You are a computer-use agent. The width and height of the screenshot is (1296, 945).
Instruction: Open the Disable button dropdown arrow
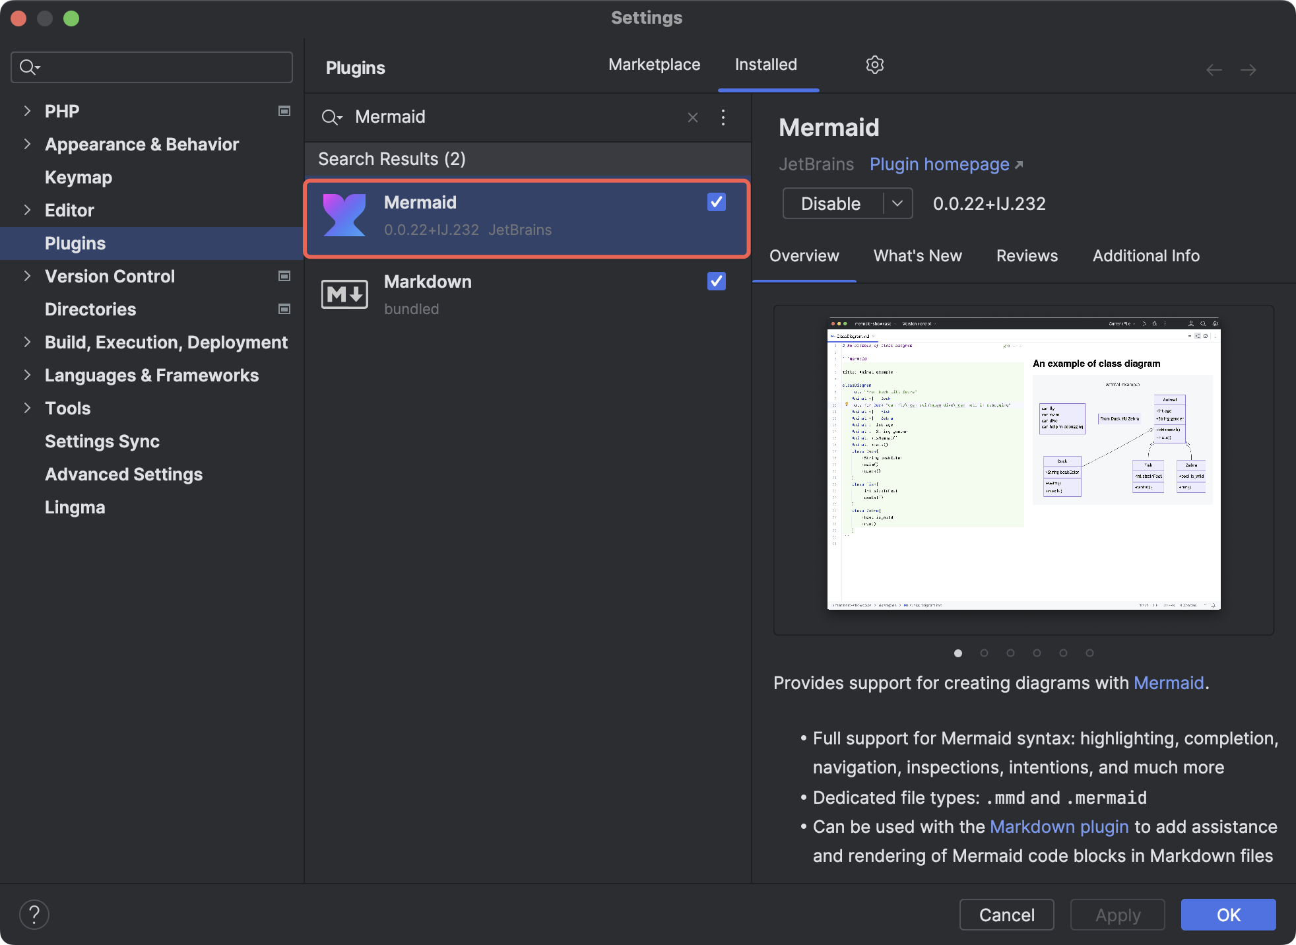pos(897,203)
